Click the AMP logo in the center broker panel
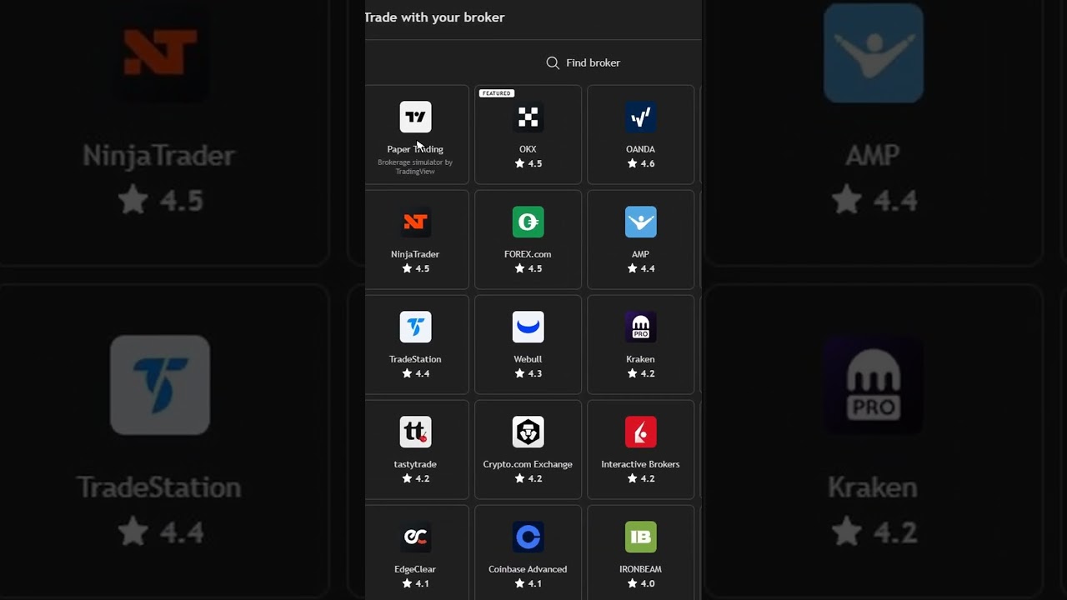 (x=640, y=222)
